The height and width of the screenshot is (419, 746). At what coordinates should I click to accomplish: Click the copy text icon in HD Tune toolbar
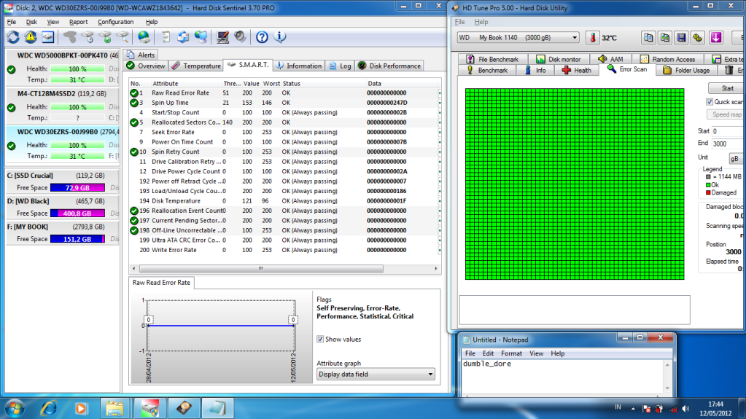(x=648, y=38)
